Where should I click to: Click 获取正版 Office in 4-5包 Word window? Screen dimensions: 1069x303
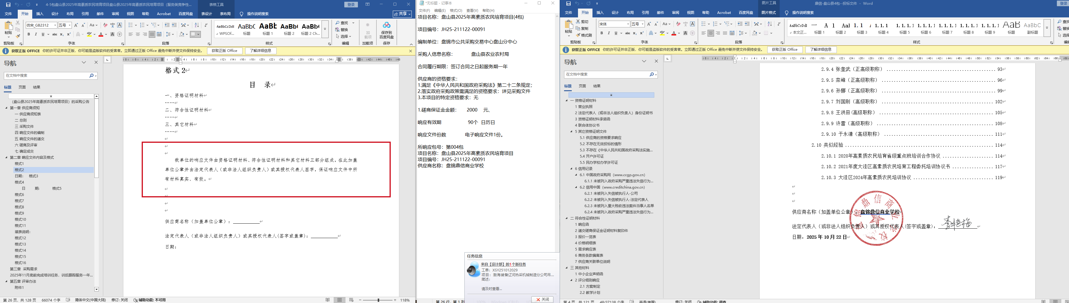coord(225,51)
